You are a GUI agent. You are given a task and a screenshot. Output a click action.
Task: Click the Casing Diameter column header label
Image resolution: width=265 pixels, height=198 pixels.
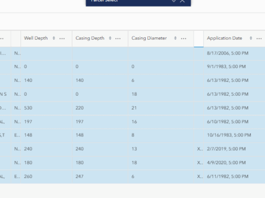149,38
